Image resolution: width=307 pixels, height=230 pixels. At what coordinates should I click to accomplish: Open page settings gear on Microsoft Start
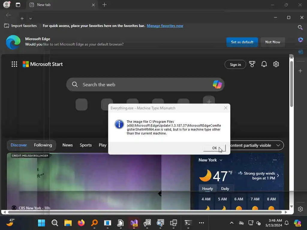[x=276, y=64]
